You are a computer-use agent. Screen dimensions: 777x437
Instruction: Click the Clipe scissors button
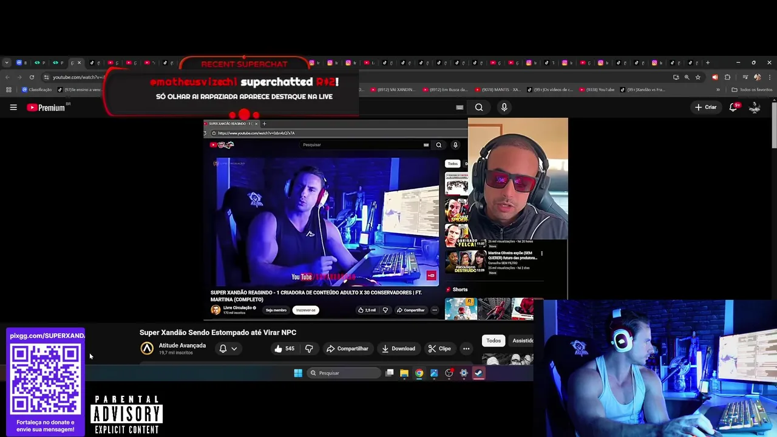(439, 348)
